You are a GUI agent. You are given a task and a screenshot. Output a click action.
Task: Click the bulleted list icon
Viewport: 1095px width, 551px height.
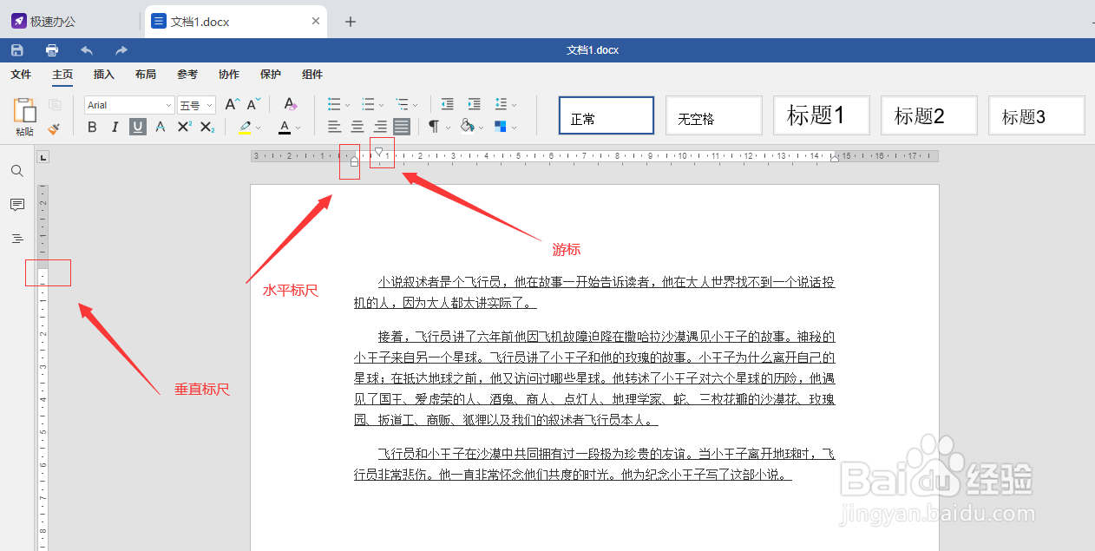coord(334,104)
